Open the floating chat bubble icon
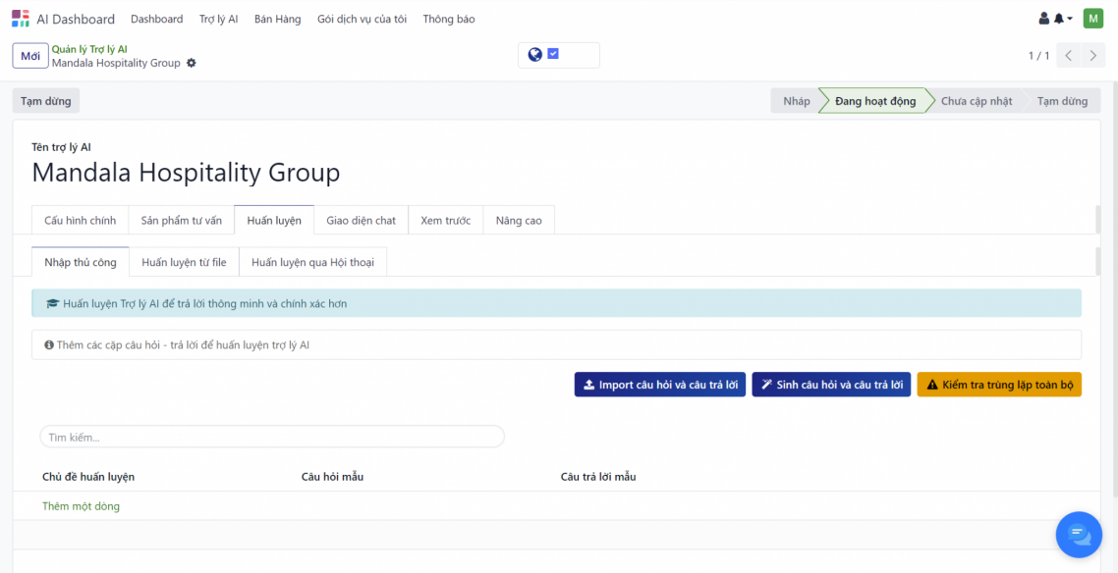This screenshot has height=573, width=1118. (x=1079, y=534)
